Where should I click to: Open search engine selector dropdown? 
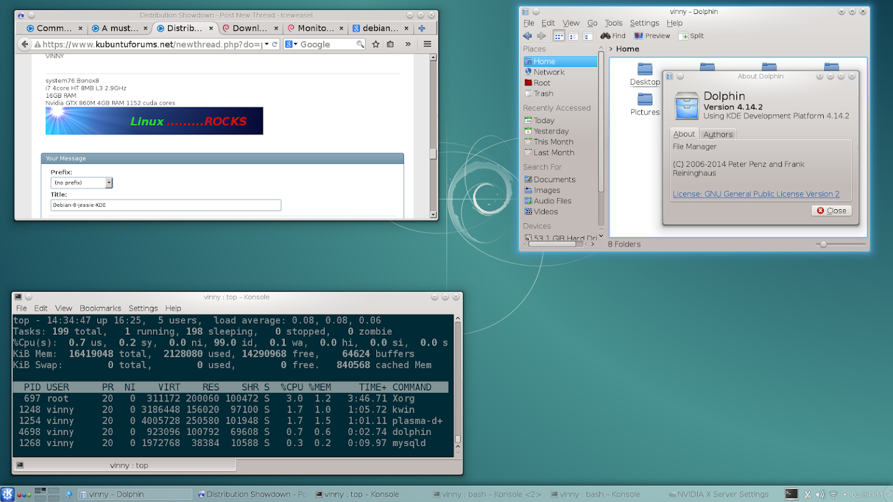pos(291,44)
